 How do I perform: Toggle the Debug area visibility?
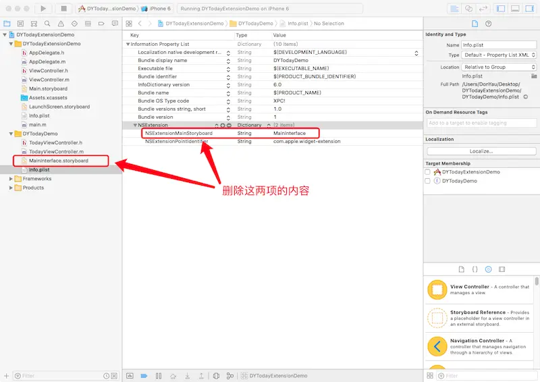[x=515, y=9]
